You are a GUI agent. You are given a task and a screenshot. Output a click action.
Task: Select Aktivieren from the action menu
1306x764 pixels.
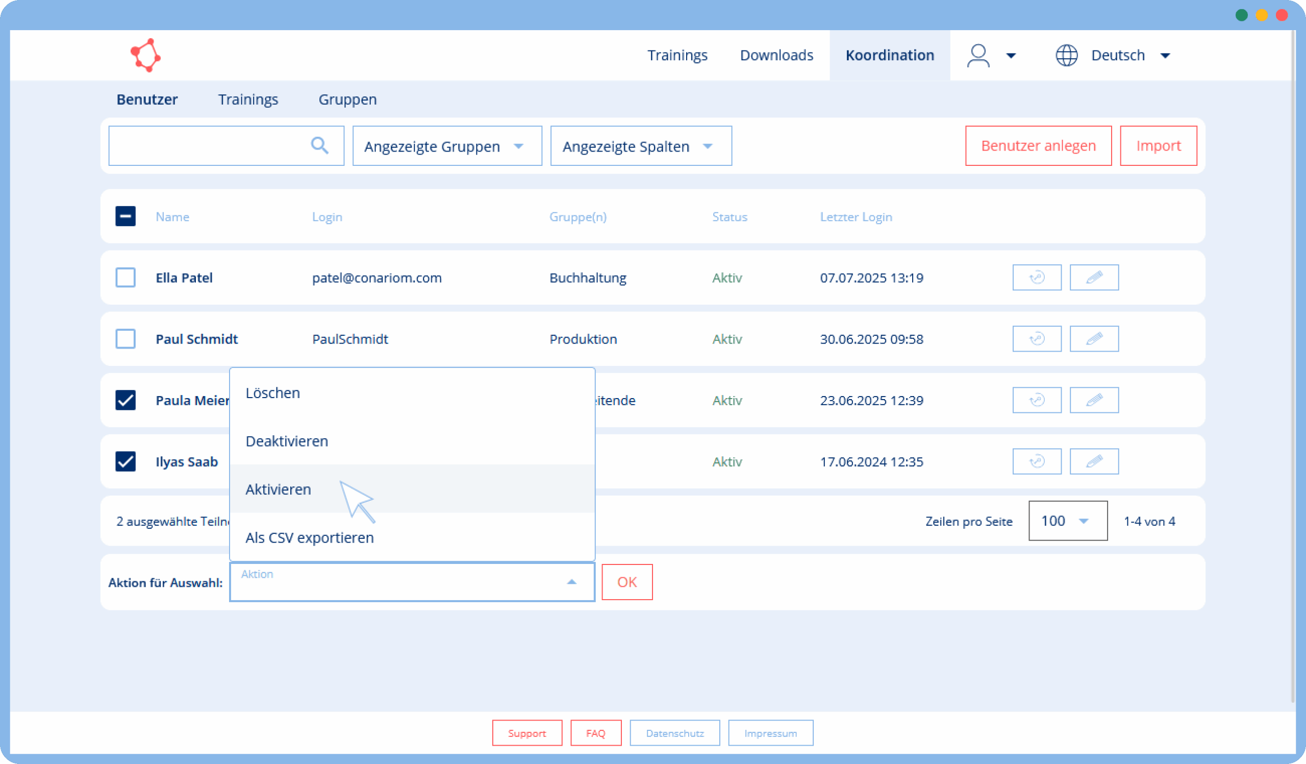click(x=279, y=489)
